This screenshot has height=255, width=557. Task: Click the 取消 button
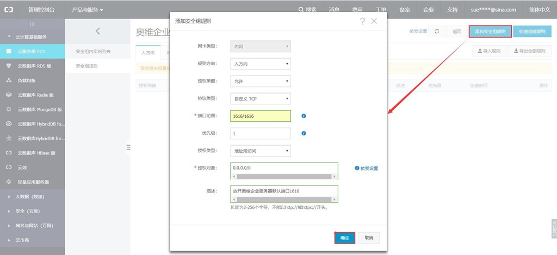click(x=369, y=238)
